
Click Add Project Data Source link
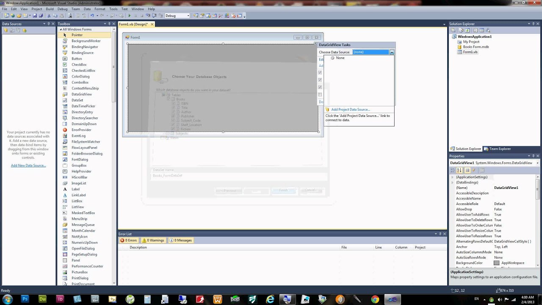pos(351,110)
